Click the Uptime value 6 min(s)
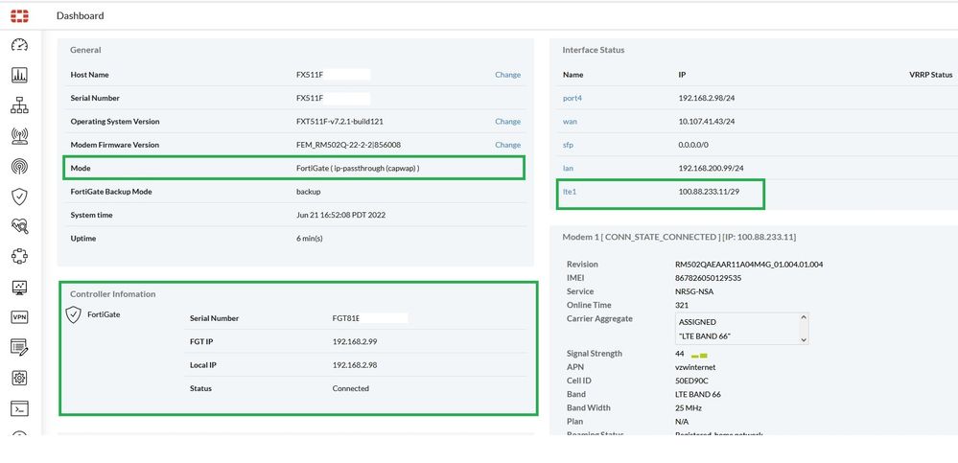The image size is (958, 463). 310,239
